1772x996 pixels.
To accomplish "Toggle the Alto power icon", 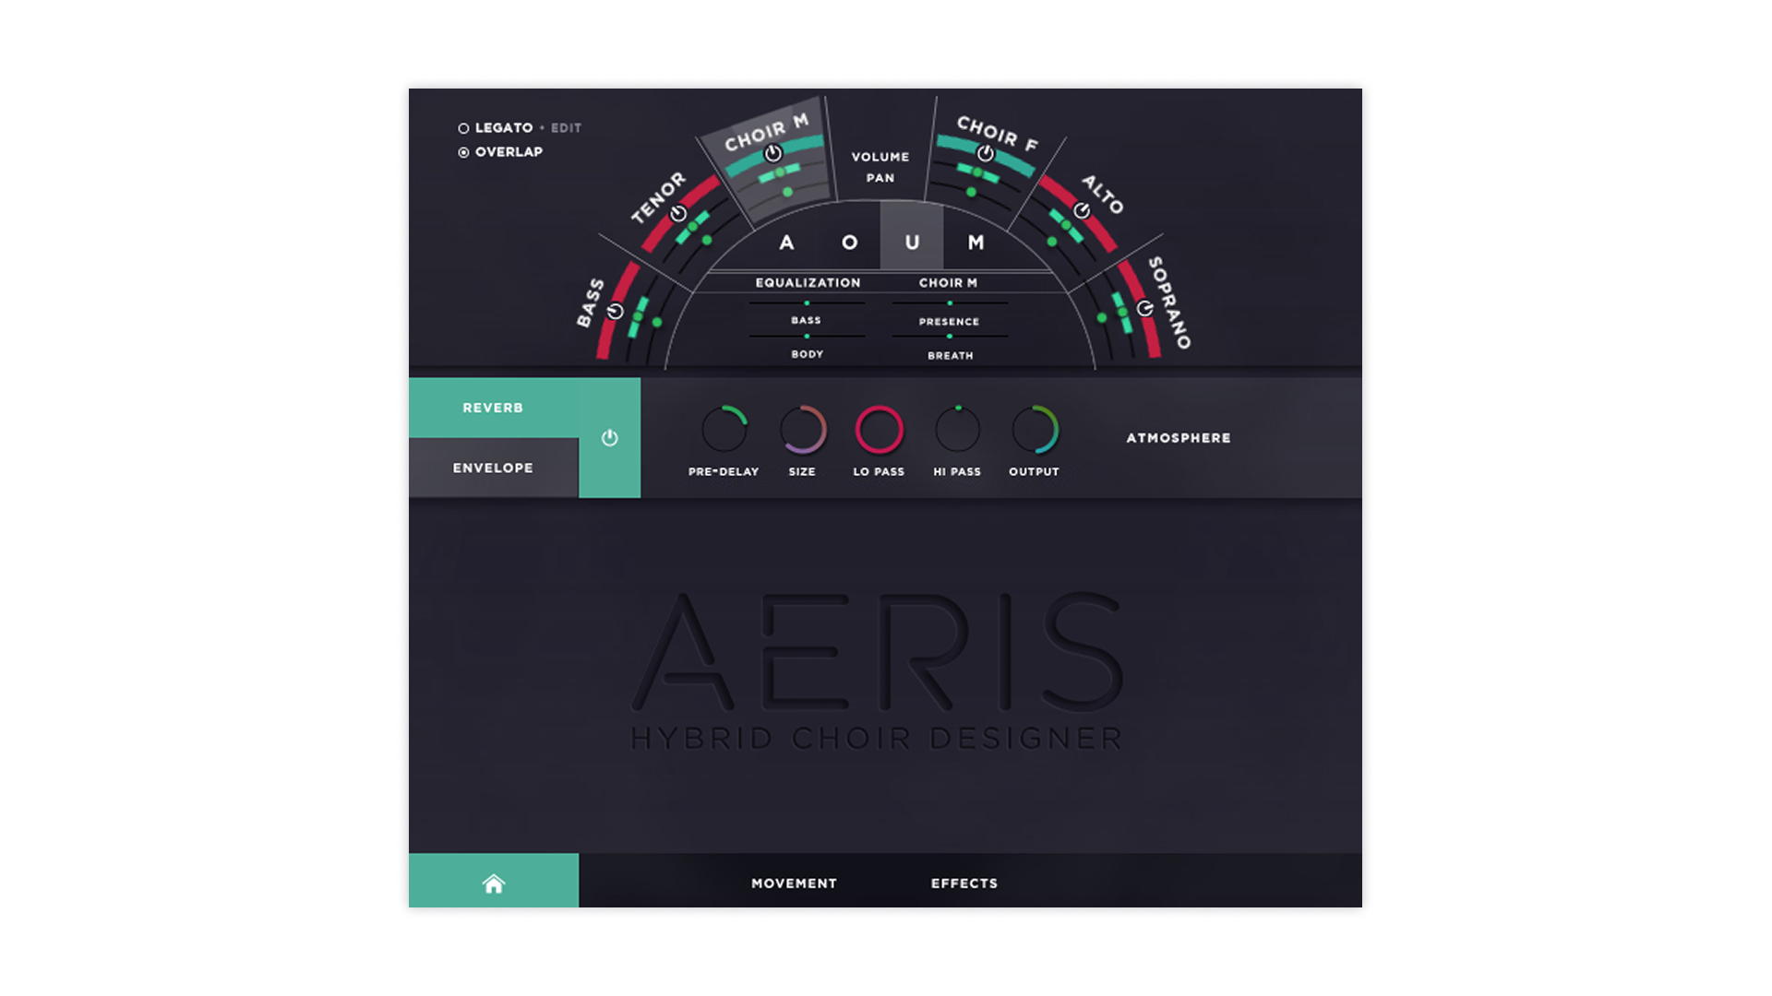I will coord(1082,211).
